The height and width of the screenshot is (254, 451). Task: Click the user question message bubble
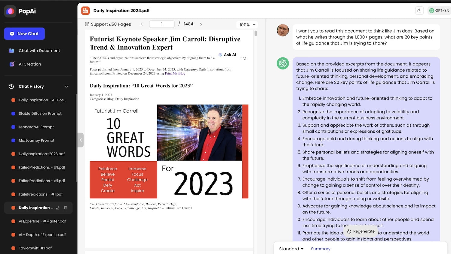pyautogui.click(x=366, y=37)
